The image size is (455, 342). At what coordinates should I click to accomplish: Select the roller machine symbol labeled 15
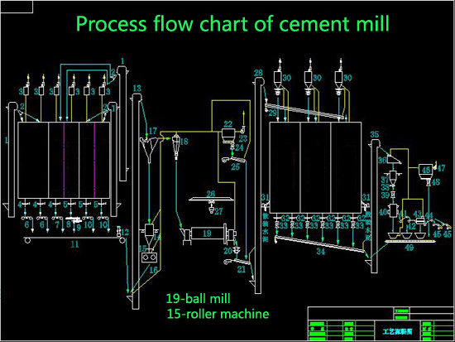click(149, 258)
